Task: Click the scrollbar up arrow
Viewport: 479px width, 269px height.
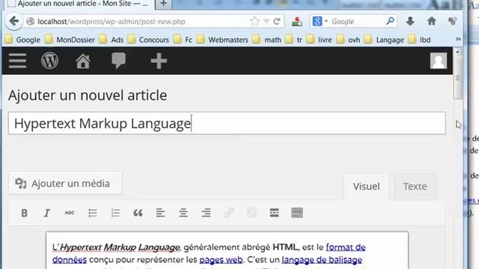Action: coord(457,52)
